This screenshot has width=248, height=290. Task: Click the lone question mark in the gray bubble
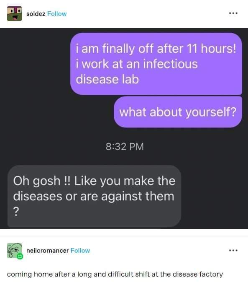16,211
